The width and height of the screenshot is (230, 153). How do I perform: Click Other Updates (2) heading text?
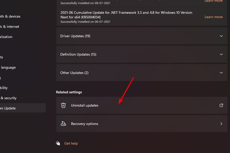tap(74, 73)
